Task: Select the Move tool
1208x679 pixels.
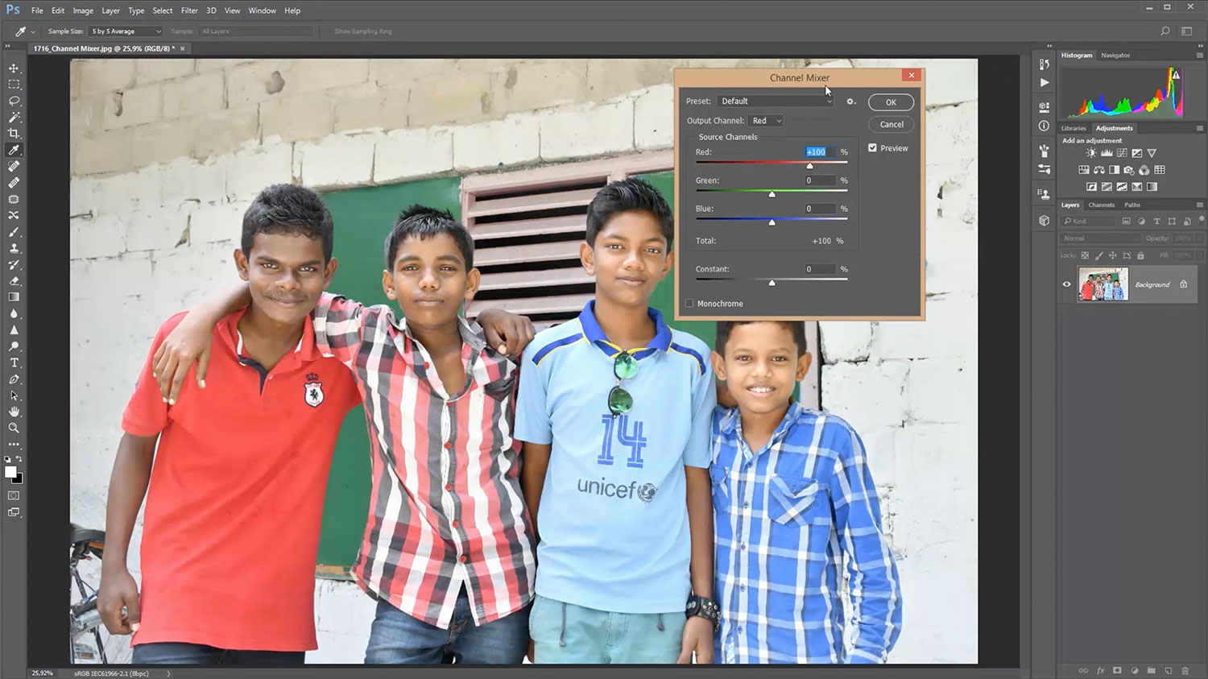Action: coord(14,68)
